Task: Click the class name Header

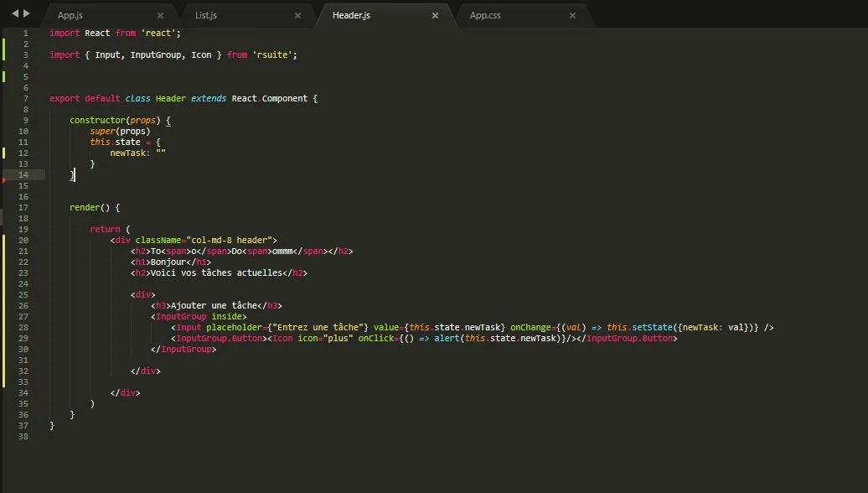Action: click(x=171, y=99)
